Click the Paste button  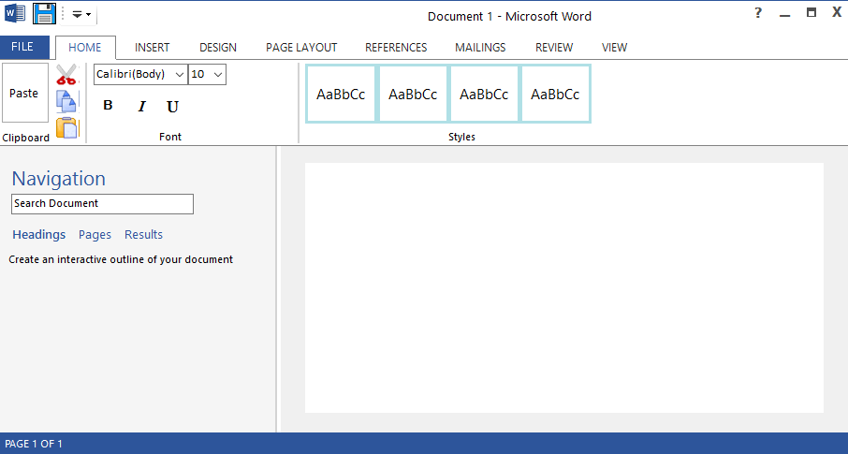click(x=24, y=93)
